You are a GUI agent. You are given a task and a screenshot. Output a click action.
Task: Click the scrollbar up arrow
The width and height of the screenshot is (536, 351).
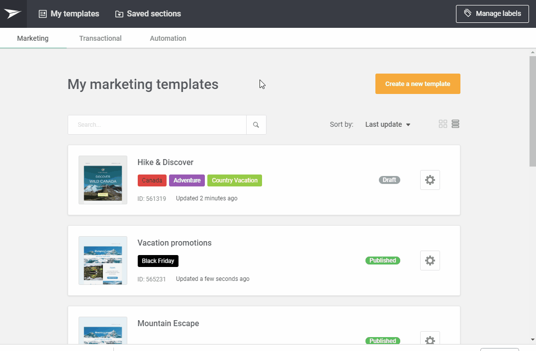533,52
